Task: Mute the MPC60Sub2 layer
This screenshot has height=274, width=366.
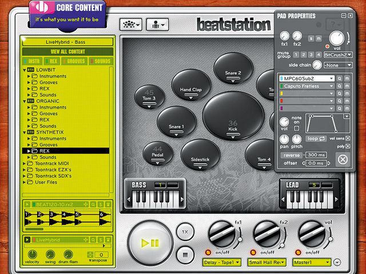Action: 347,79
